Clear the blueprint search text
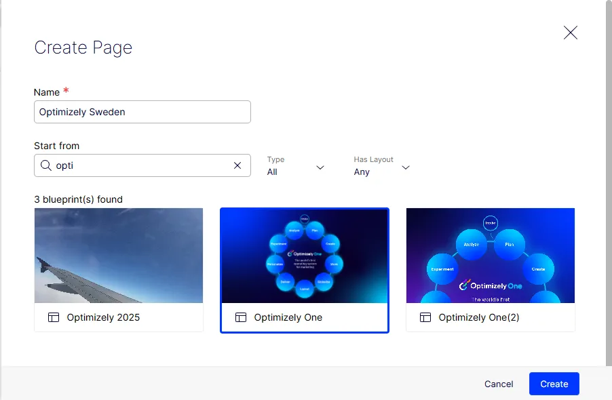612x400 pixels. tap(237, 165)
